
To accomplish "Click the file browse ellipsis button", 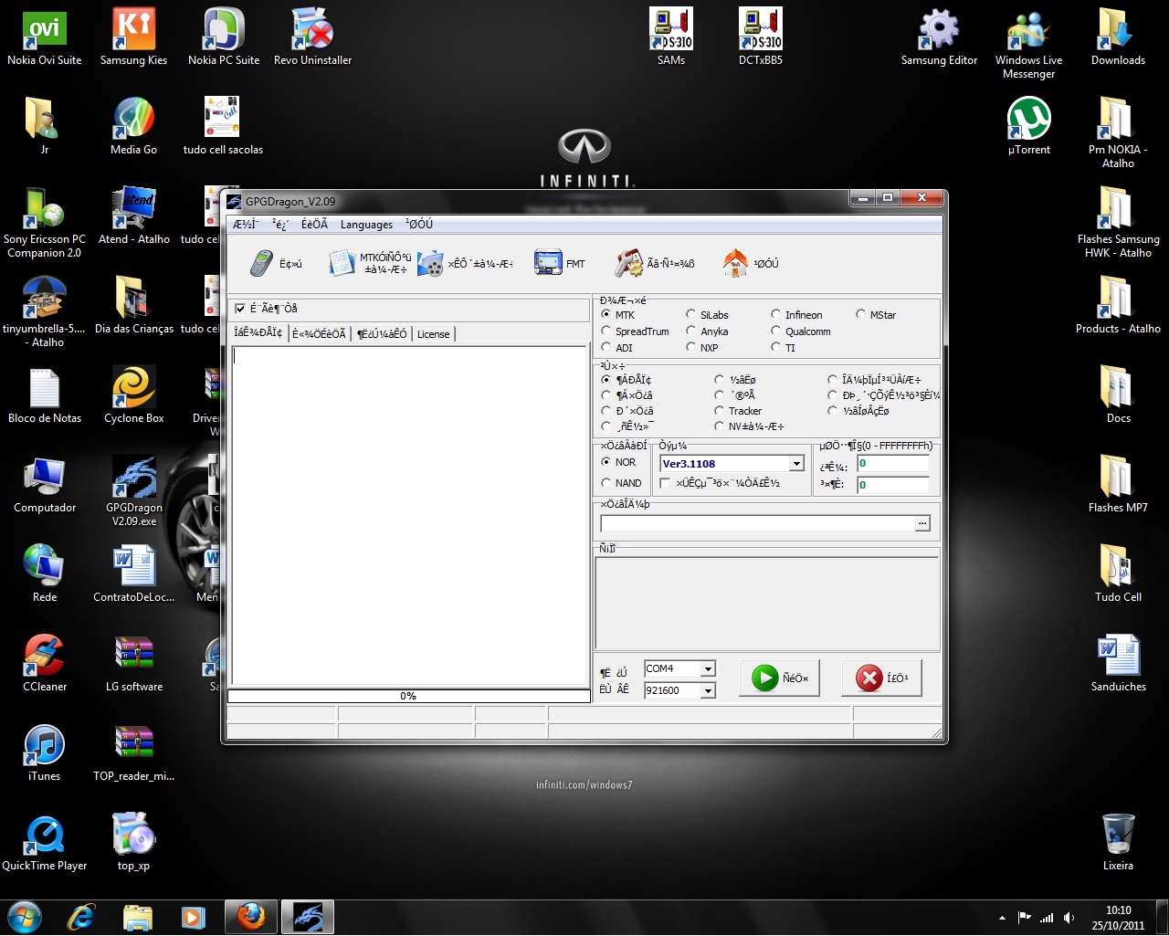I will (x=922, y=523).
